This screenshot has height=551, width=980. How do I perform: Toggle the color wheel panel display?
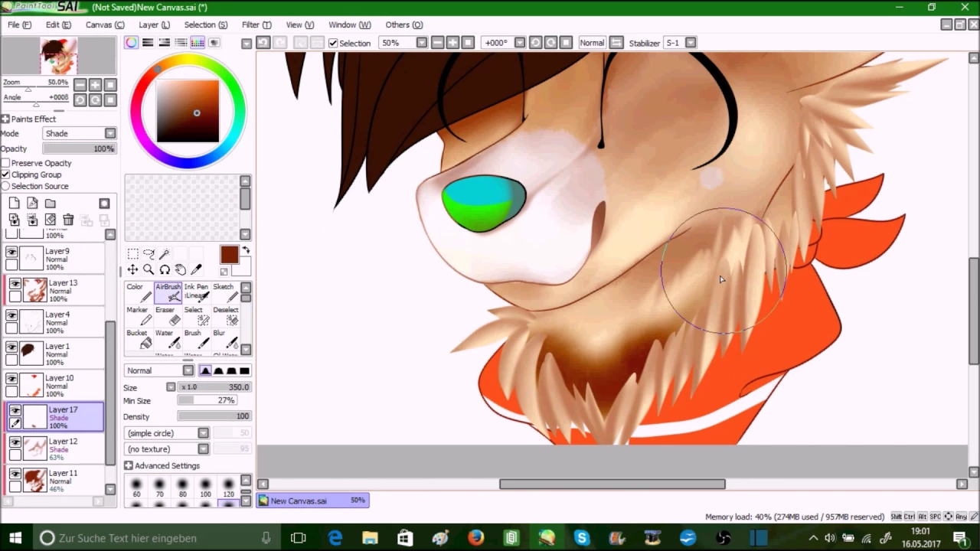click(132, 43)
